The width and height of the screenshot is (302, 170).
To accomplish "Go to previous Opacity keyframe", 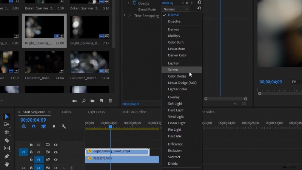I will [x=183, y=3].
